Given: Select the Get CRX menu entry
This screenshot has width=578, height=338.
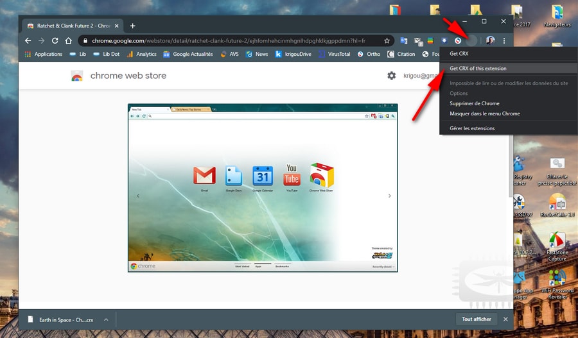Looking at the screenshot, I should (509, 53).
